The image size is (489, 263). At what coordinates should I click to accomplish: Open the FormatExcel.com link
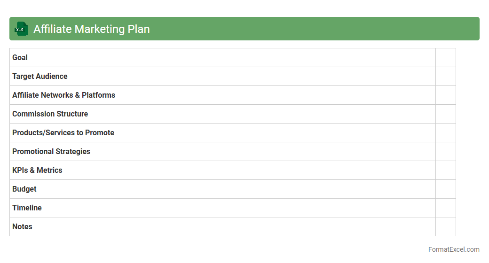point(454,249)
